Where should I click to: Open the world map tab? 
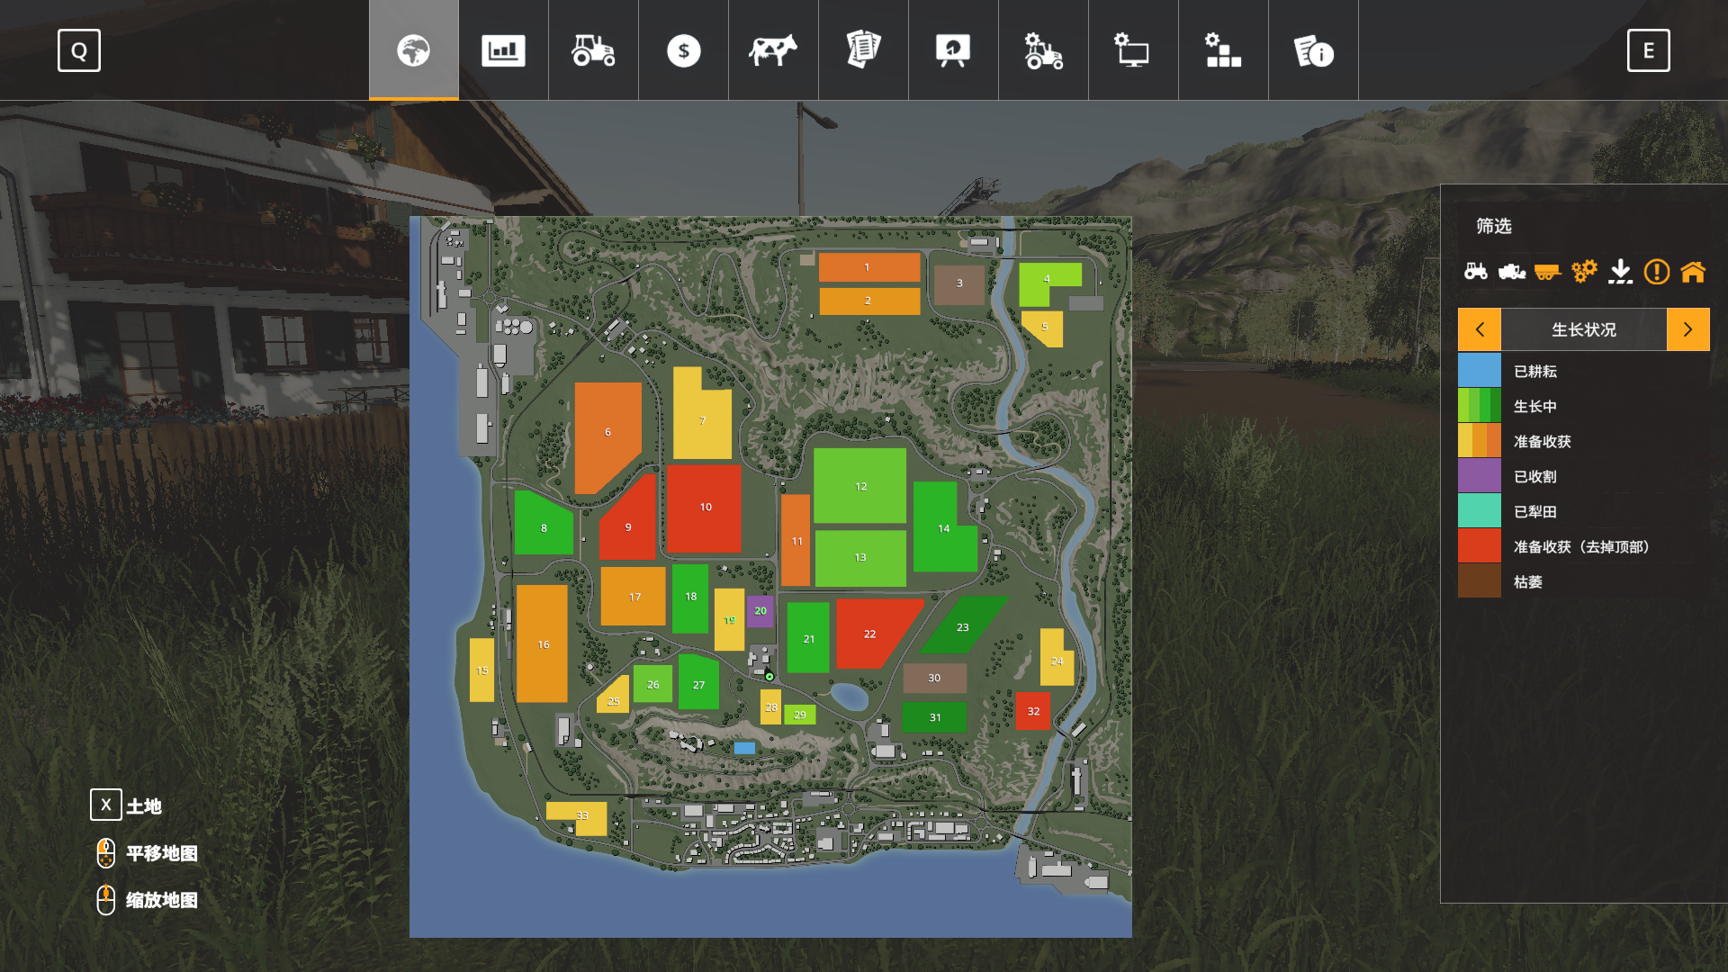pyautogui.click(x=414, y=50)
